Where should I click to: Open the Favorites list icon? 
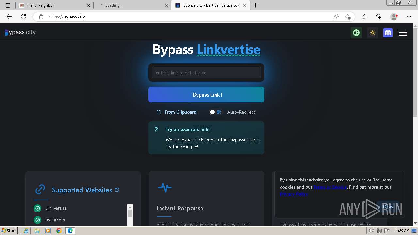point(364,17)
